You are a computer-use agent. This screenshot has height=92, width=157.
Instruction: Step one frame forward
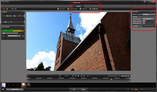click(x=81, y=76)
